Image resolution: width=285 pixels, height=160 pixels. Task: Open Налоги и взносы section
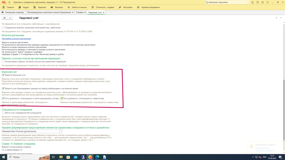pos(77,7)
